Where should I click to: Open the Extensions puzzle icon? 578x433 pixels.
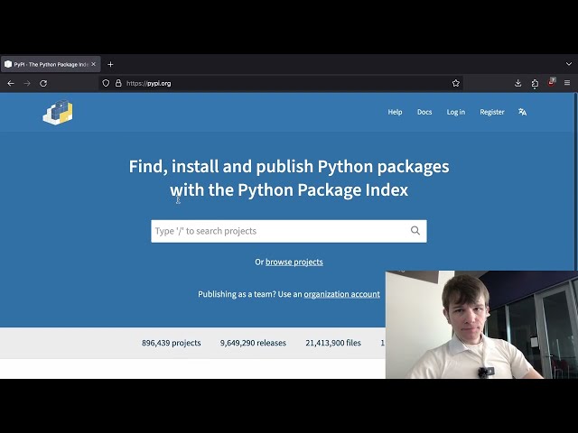coord(535,84)
